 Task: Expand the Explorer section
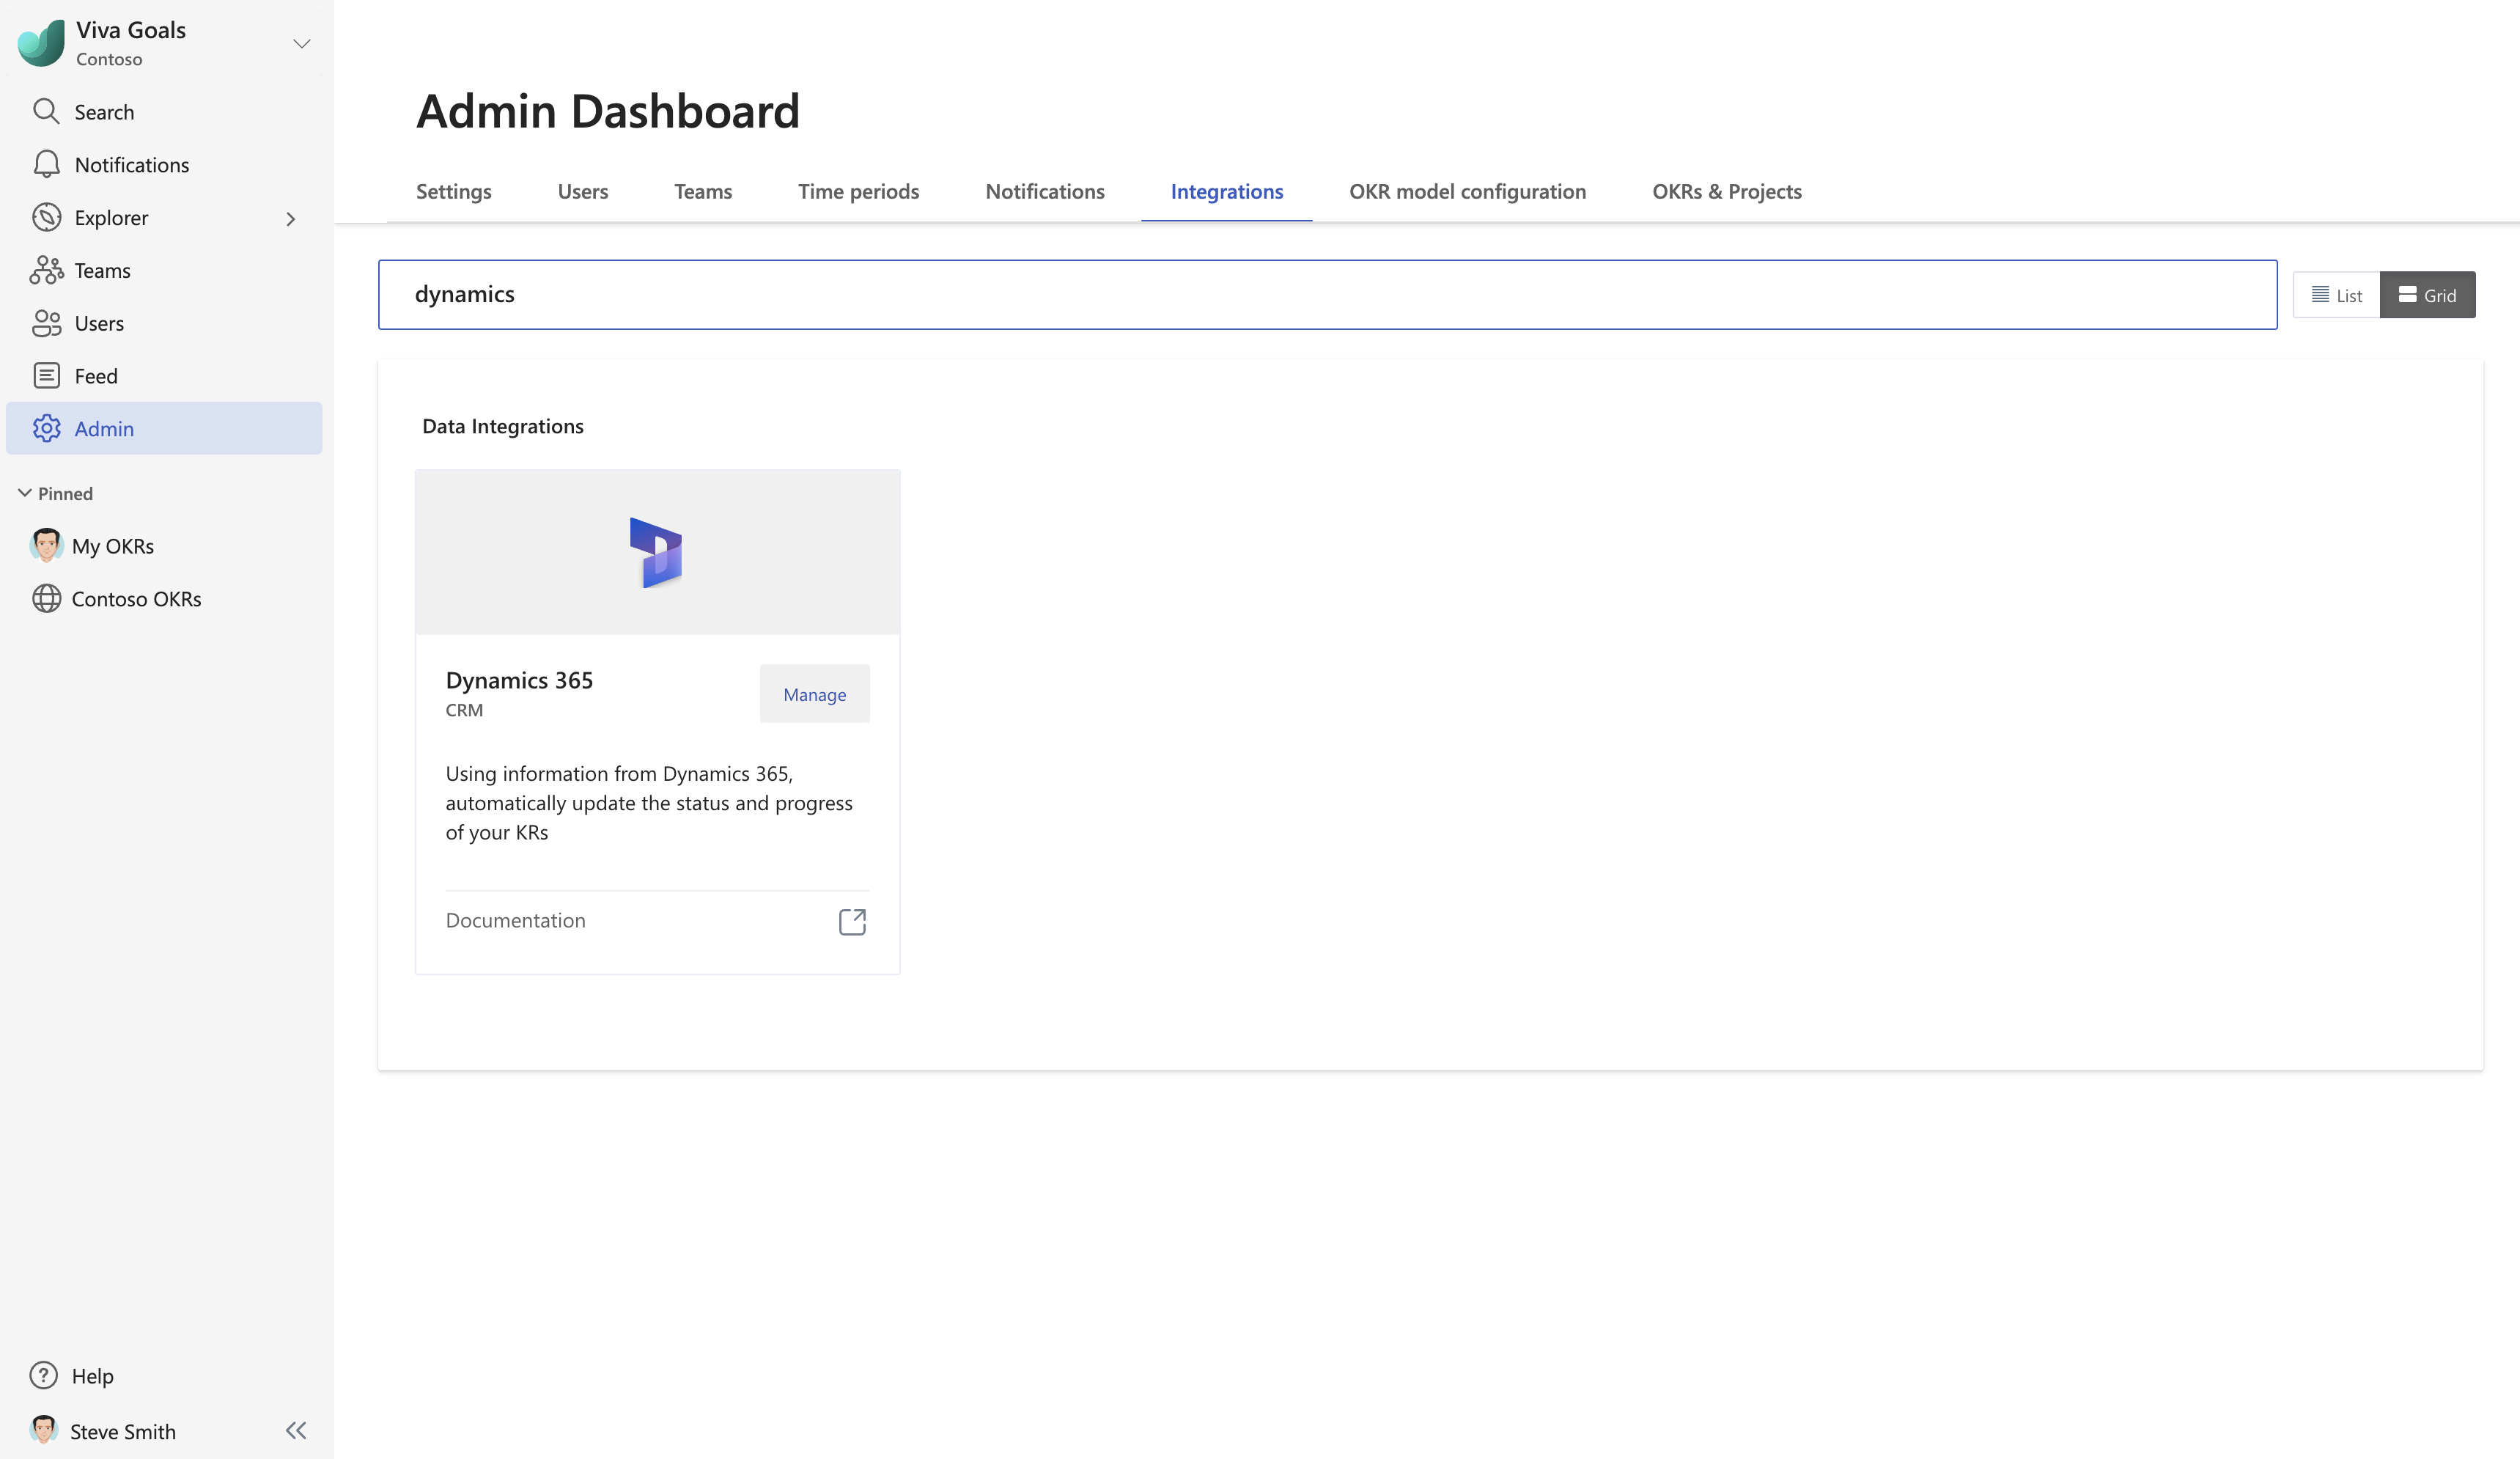click(x=290, y=218)
